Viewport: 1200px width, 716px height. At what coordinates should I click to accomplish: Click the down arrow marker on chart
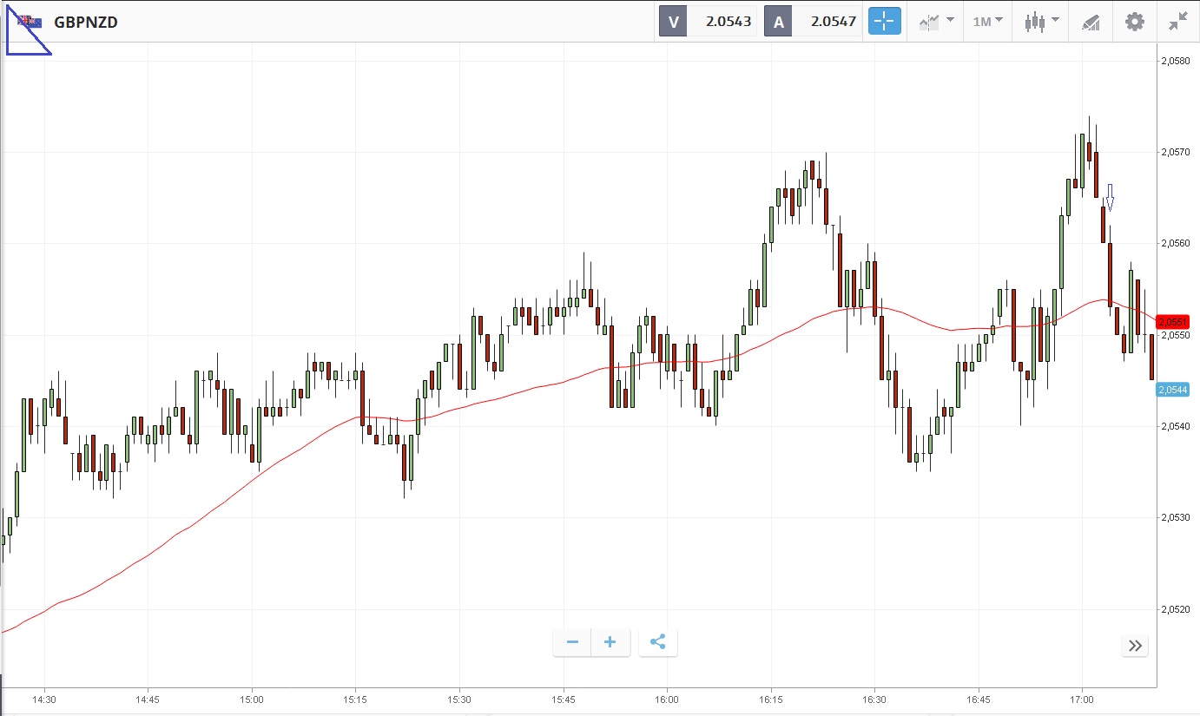pyautogui.click(x=1110, y=197)
